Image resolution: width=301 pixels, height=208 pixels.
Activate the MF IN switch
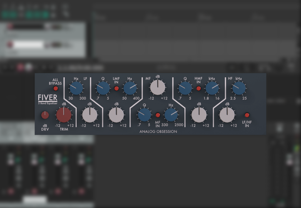point(158,115)
